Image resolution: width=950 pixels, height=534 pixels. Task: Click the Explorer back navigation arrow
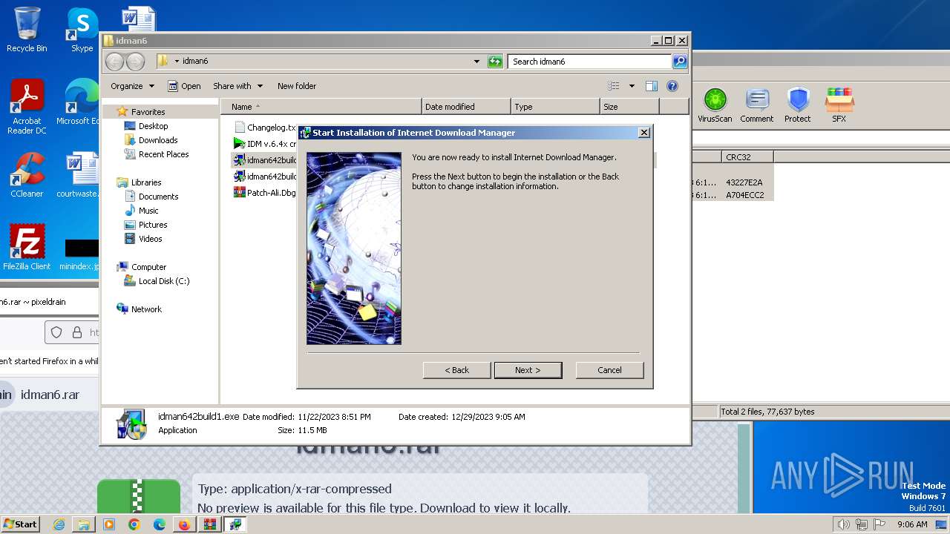[x=114, y=62]
